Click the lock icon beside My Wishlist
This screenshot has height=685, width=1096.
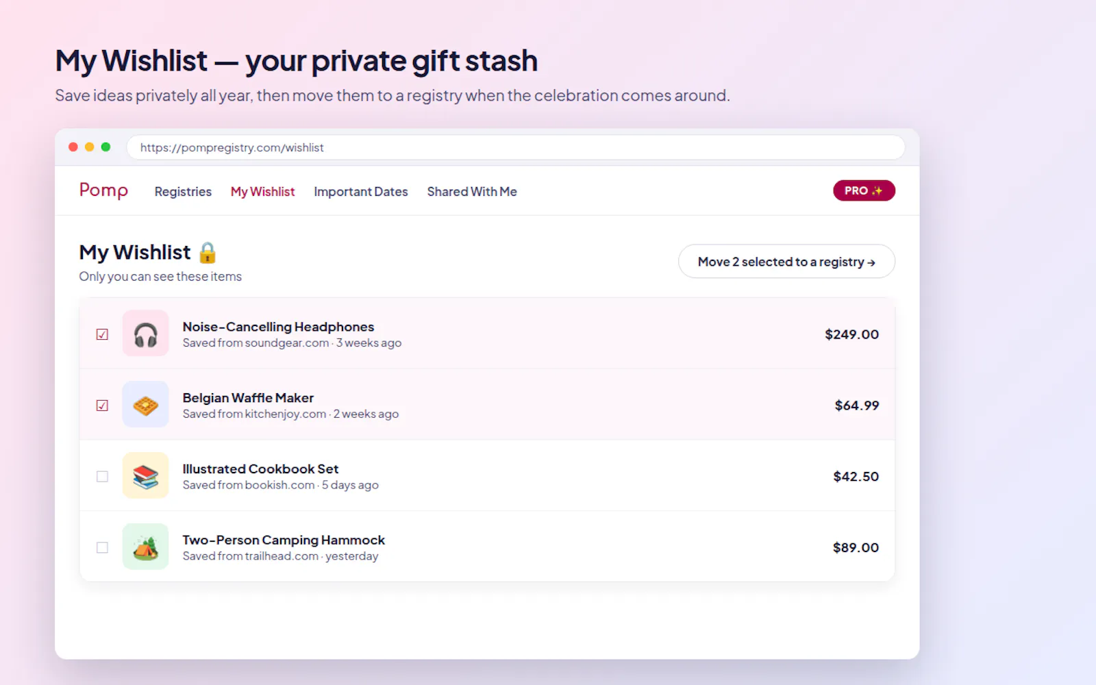point(208,253)
